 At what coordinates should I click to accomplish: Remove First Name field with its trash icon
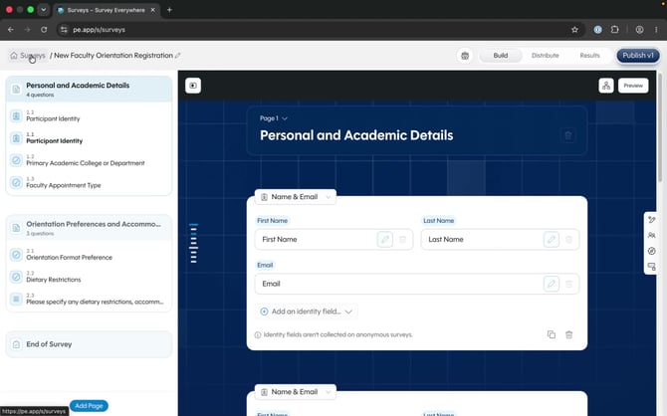(x=402, y=240)
